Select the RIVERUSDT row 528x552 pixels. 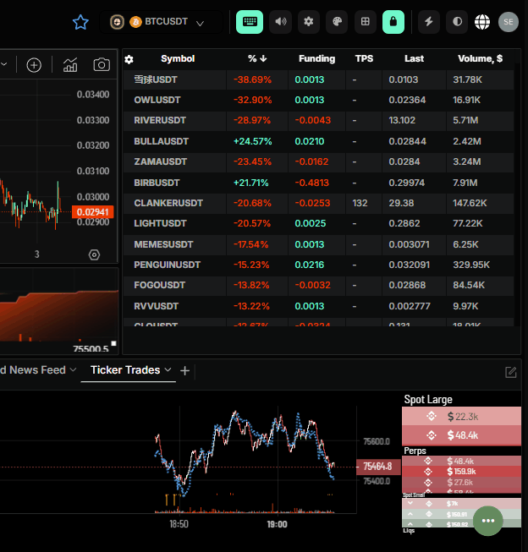tap(161, 120)
